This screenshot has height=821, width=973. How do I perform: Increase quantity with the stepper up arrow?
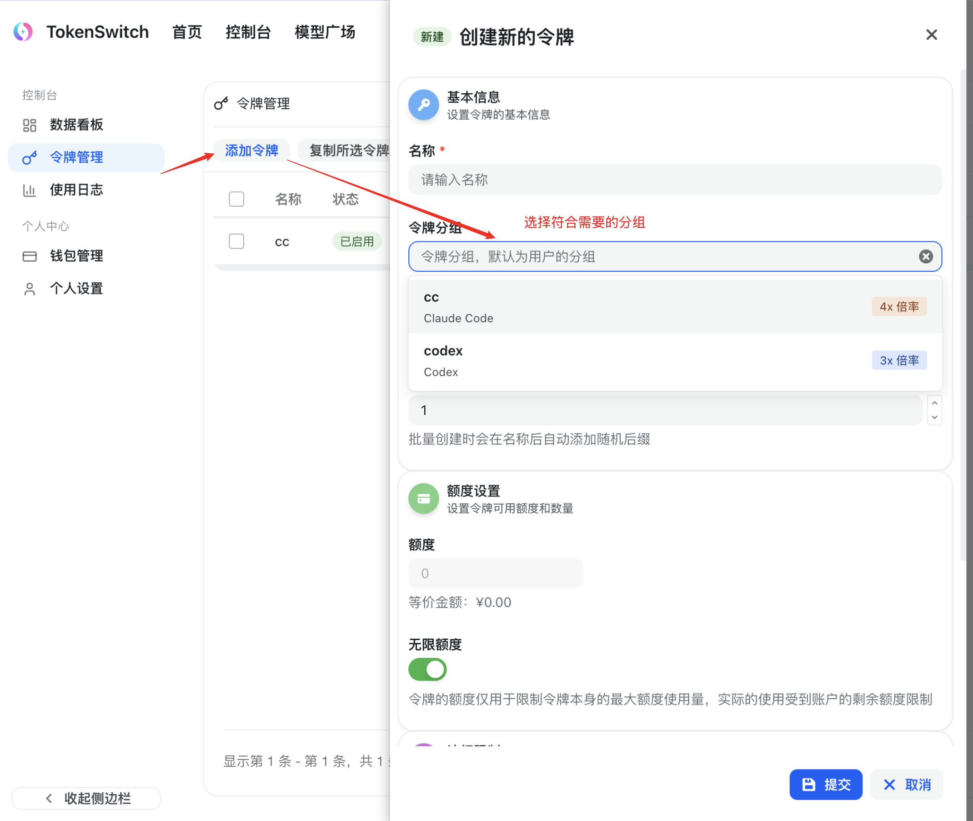[x=934, y=403]
